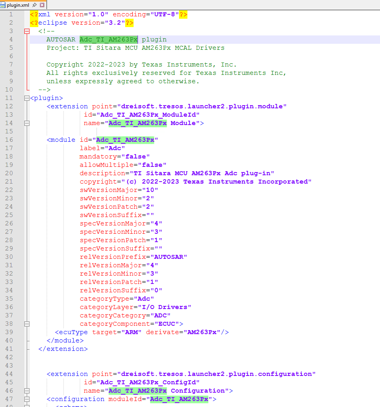
Task: Collapse the fold marker on line 14
Action: pyautogui.click(x=27, y=123)
